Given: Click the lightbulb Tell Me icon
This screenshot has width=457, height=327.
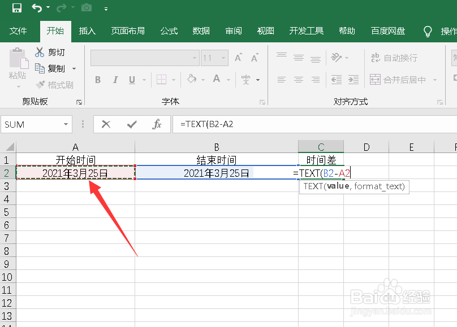Looking at the screenshot, I should click(428, 31).
